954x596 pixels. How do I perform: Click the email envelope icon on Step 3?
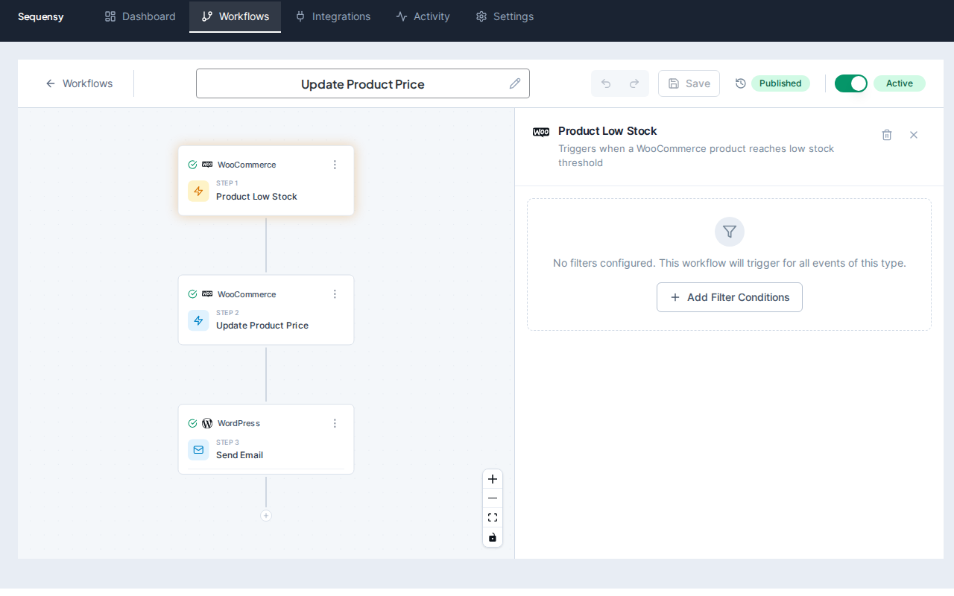198,450
